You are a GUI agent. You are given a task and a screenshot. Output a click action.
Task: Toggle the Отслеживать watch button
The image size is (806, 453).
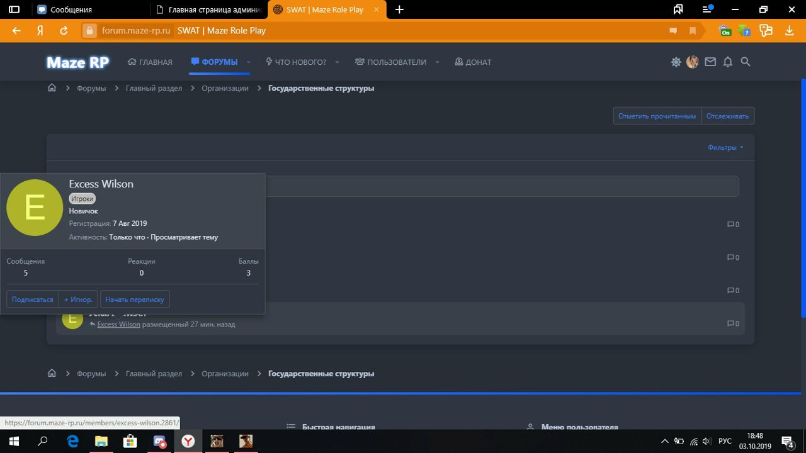(x=727, y=116)
